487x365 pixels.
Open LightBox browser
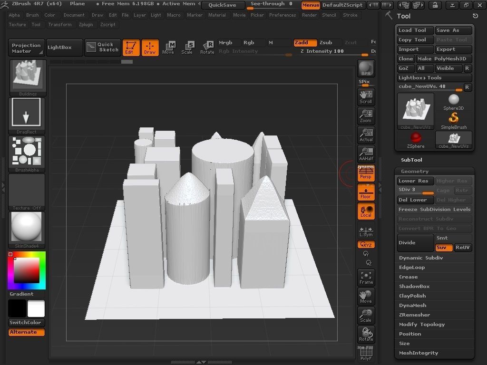coord(64,47)
